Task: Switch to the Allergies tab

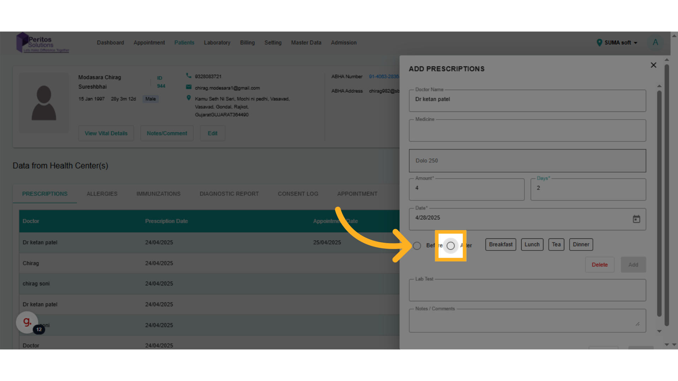Action: [102, 194]
